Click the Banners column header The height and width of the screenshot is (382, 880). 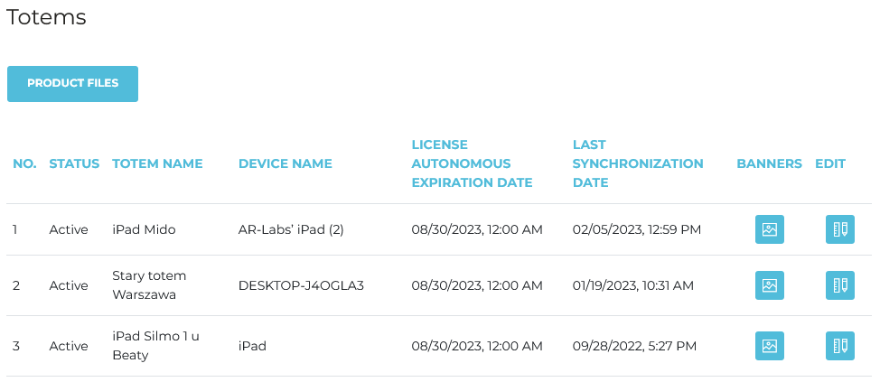pos(769,163)
